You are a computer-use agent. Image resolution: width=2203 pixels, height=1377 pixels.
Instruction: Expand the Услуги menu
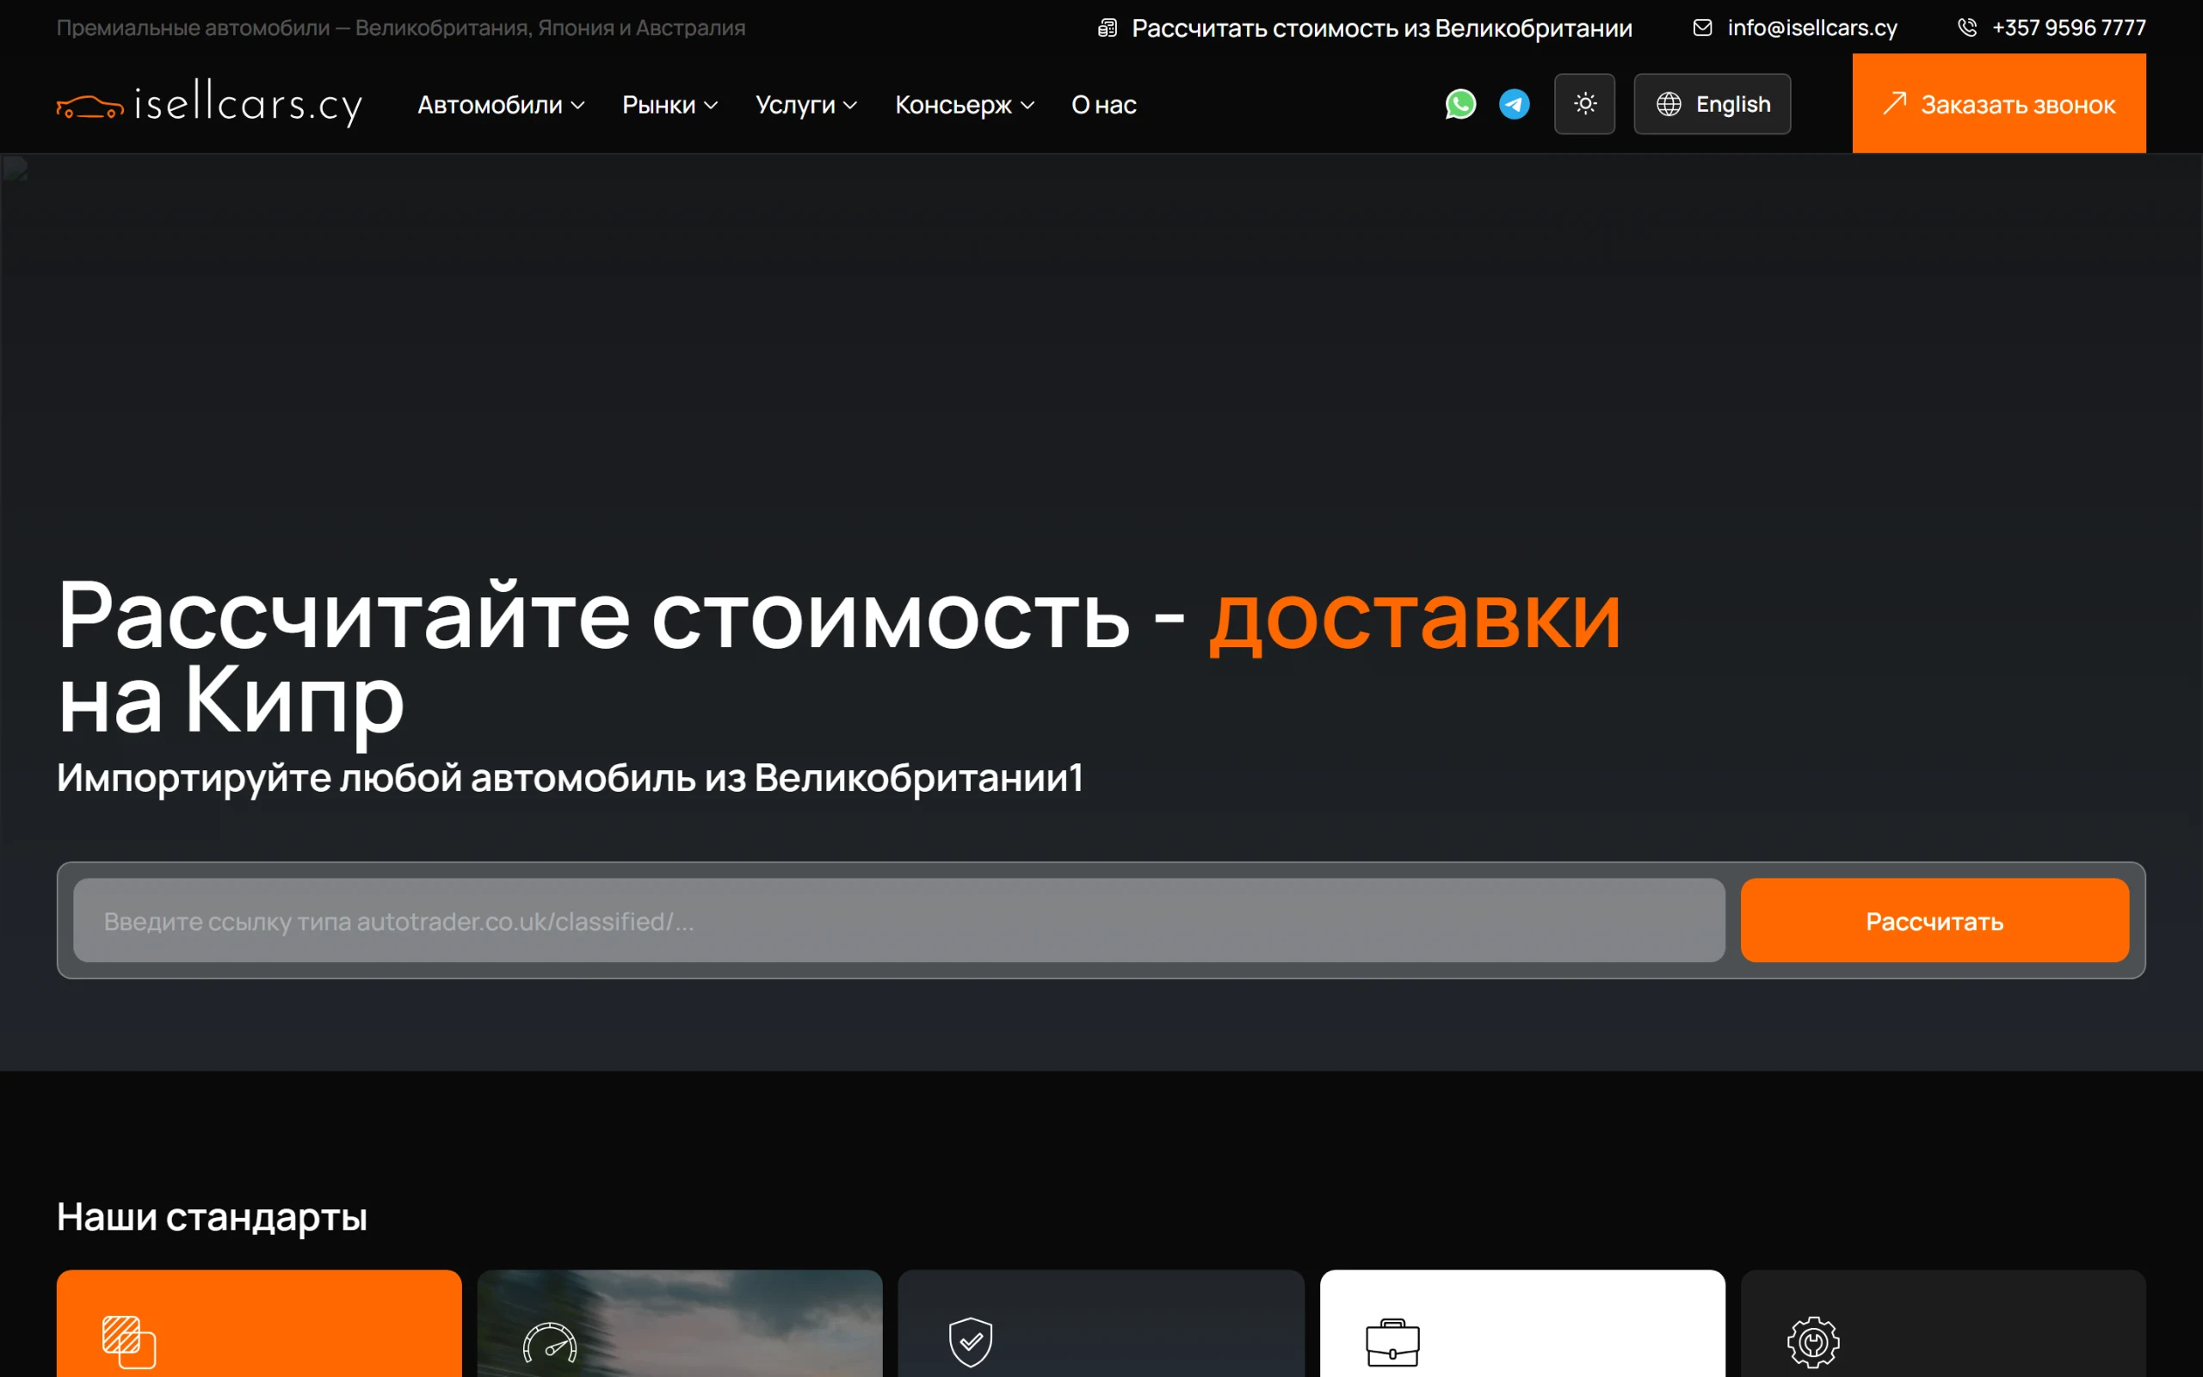click(805, 105)
